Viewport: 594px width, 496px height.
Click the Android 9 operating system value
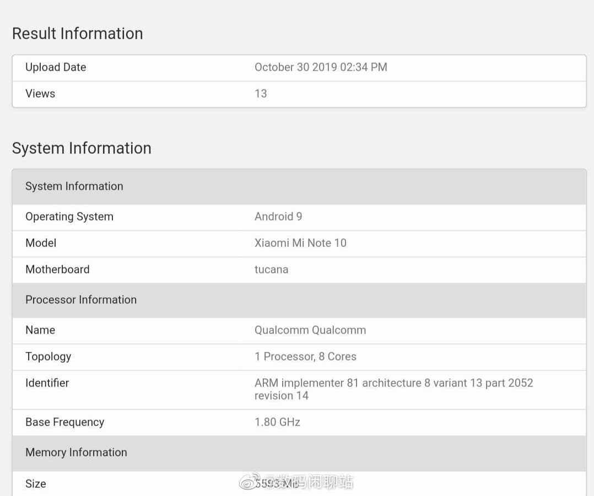[x=278, y=217]
